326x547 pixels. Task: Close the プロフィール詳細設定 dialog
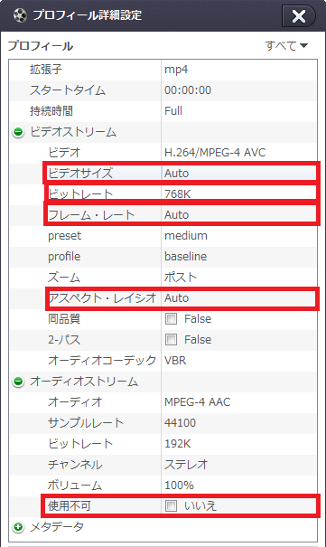tap(299, 15)
